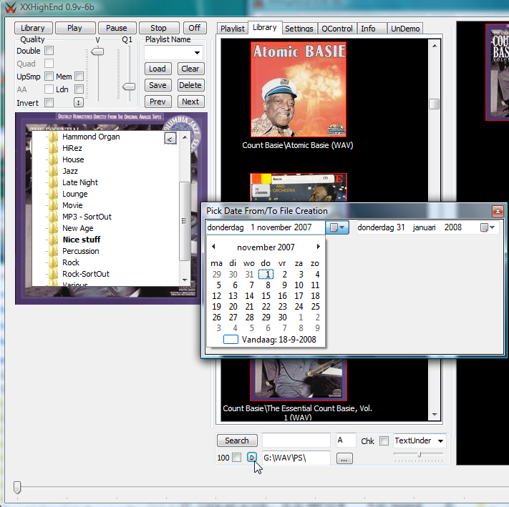The image size is (509, 507).
Task: Toggle the Quad checkbox
Action: (x=49, y=64)
